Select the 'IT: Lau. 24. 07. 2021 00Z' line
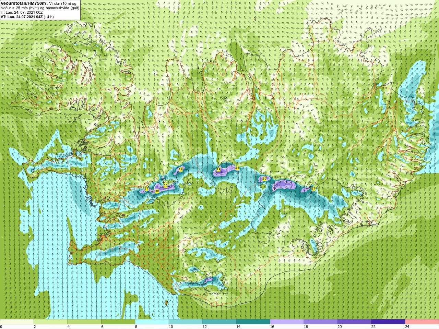Screen dimensions: 439x329 pyautogui.click(x=22, y=12)
